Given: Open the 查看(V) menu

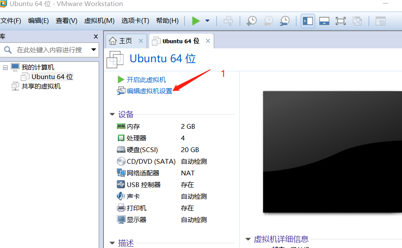Looking at the screenshot, I should [x=66, y=21].
